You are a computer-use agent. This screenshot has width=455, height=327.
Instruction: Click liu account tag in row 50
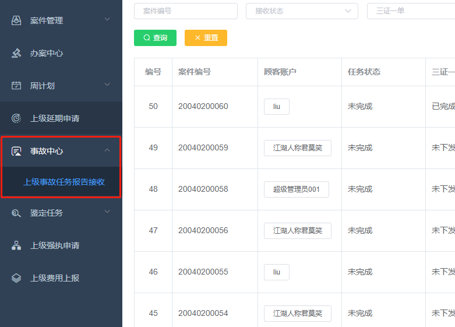(277, 107)
